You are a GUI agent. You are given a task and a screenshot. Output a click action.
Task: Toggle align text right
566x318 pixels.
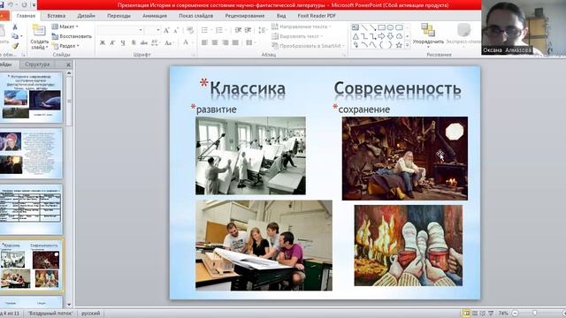(x=226, y=42)
